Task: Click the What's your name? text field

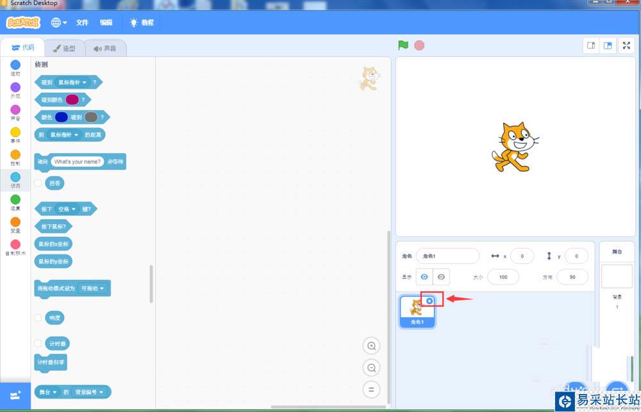Action: [x=78, y=161]
